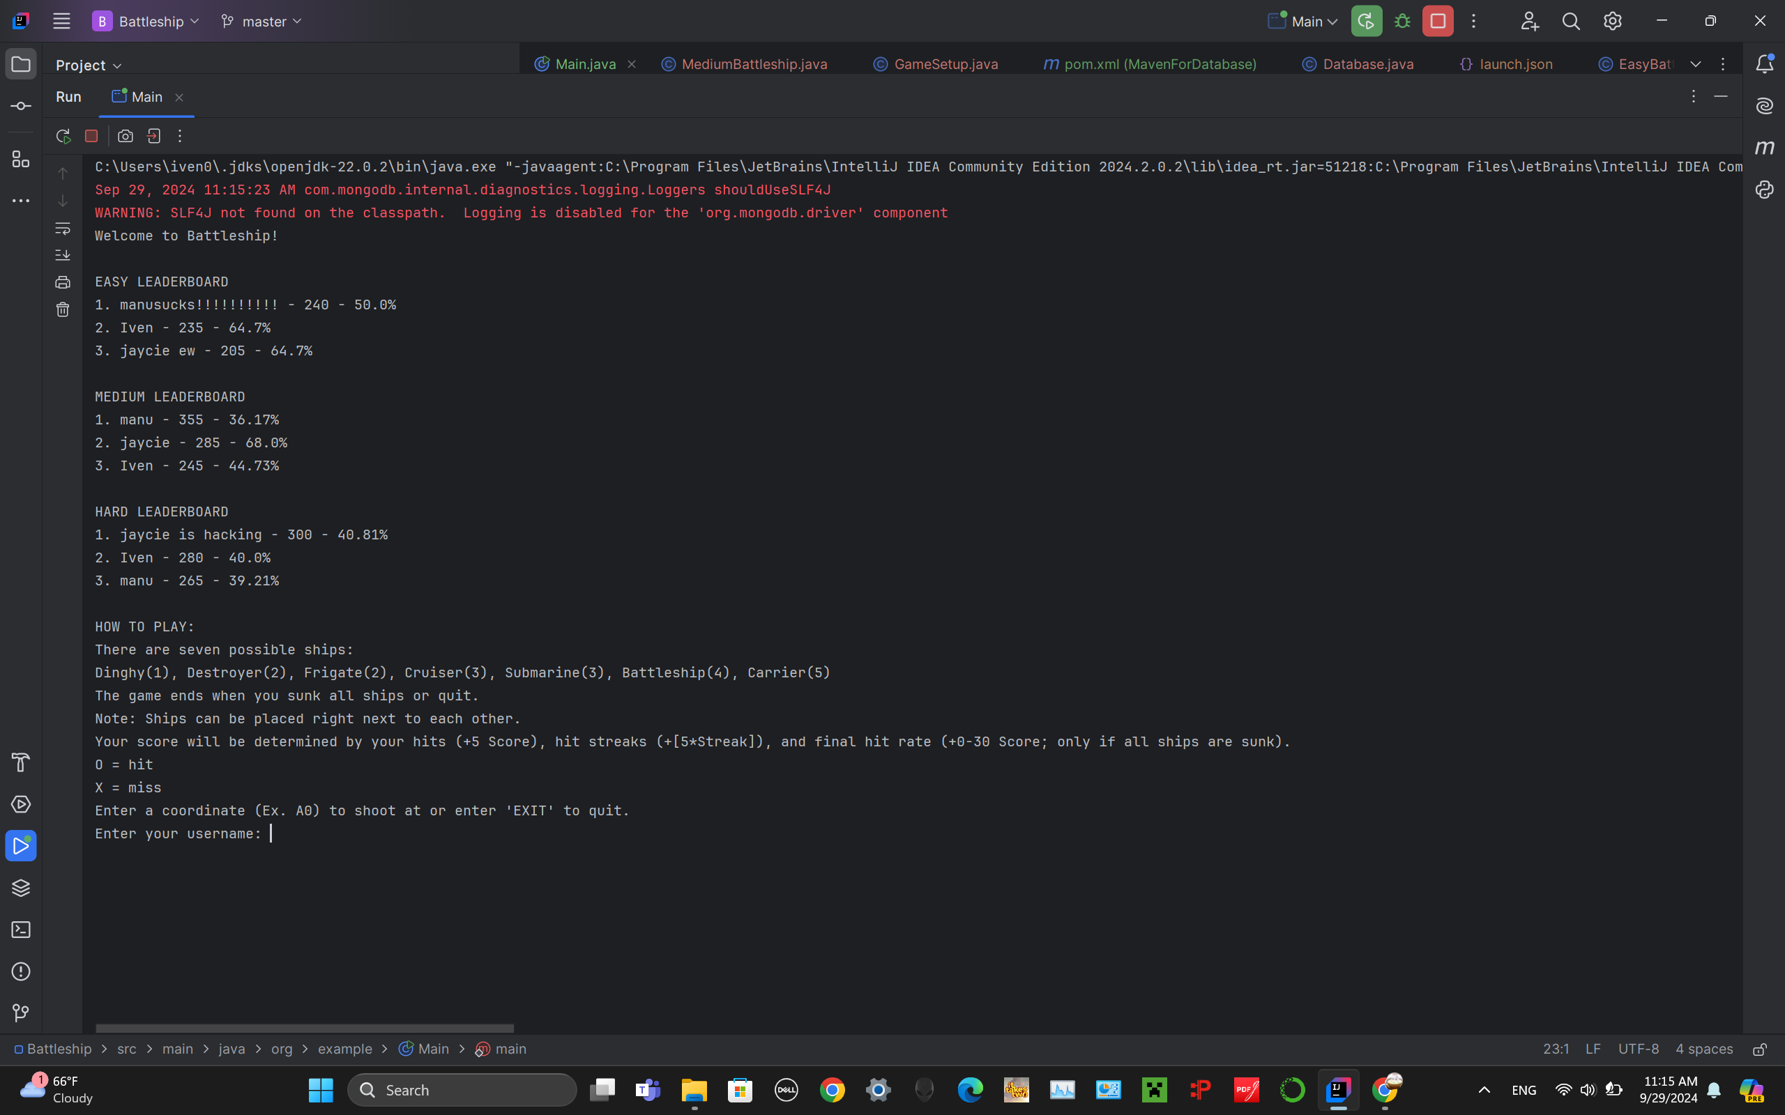Open the Maven tool window on right

pos(1764,148)
